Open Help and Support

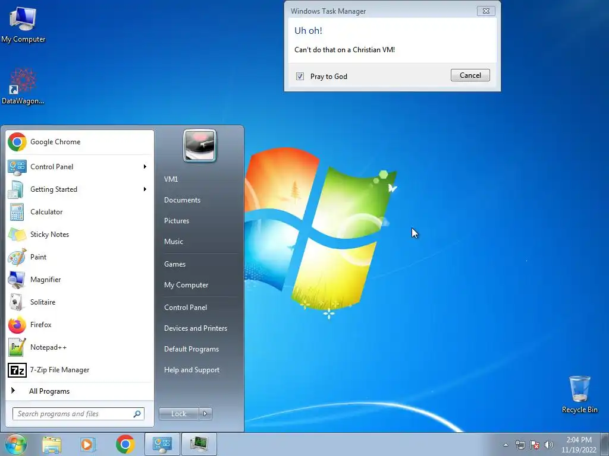coord(192,370)
